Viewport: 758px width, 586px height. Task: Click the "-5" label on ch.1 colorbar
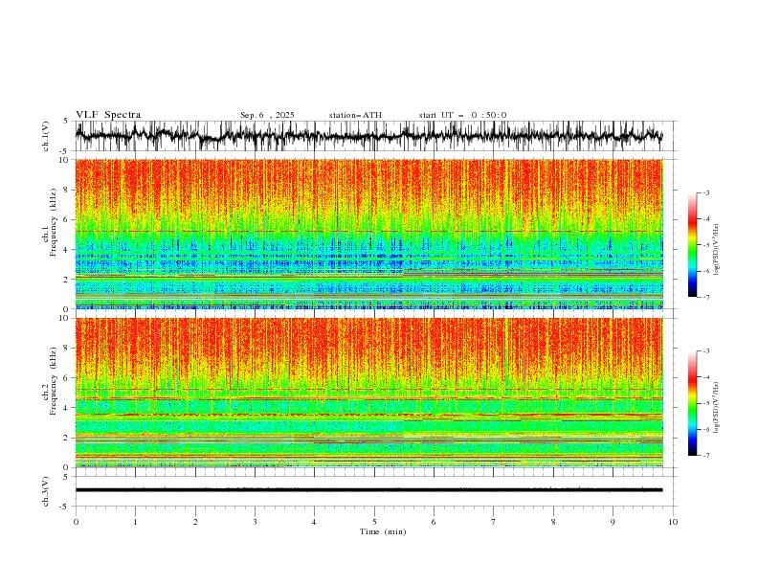pyautogui.click(x=706, y=245)
